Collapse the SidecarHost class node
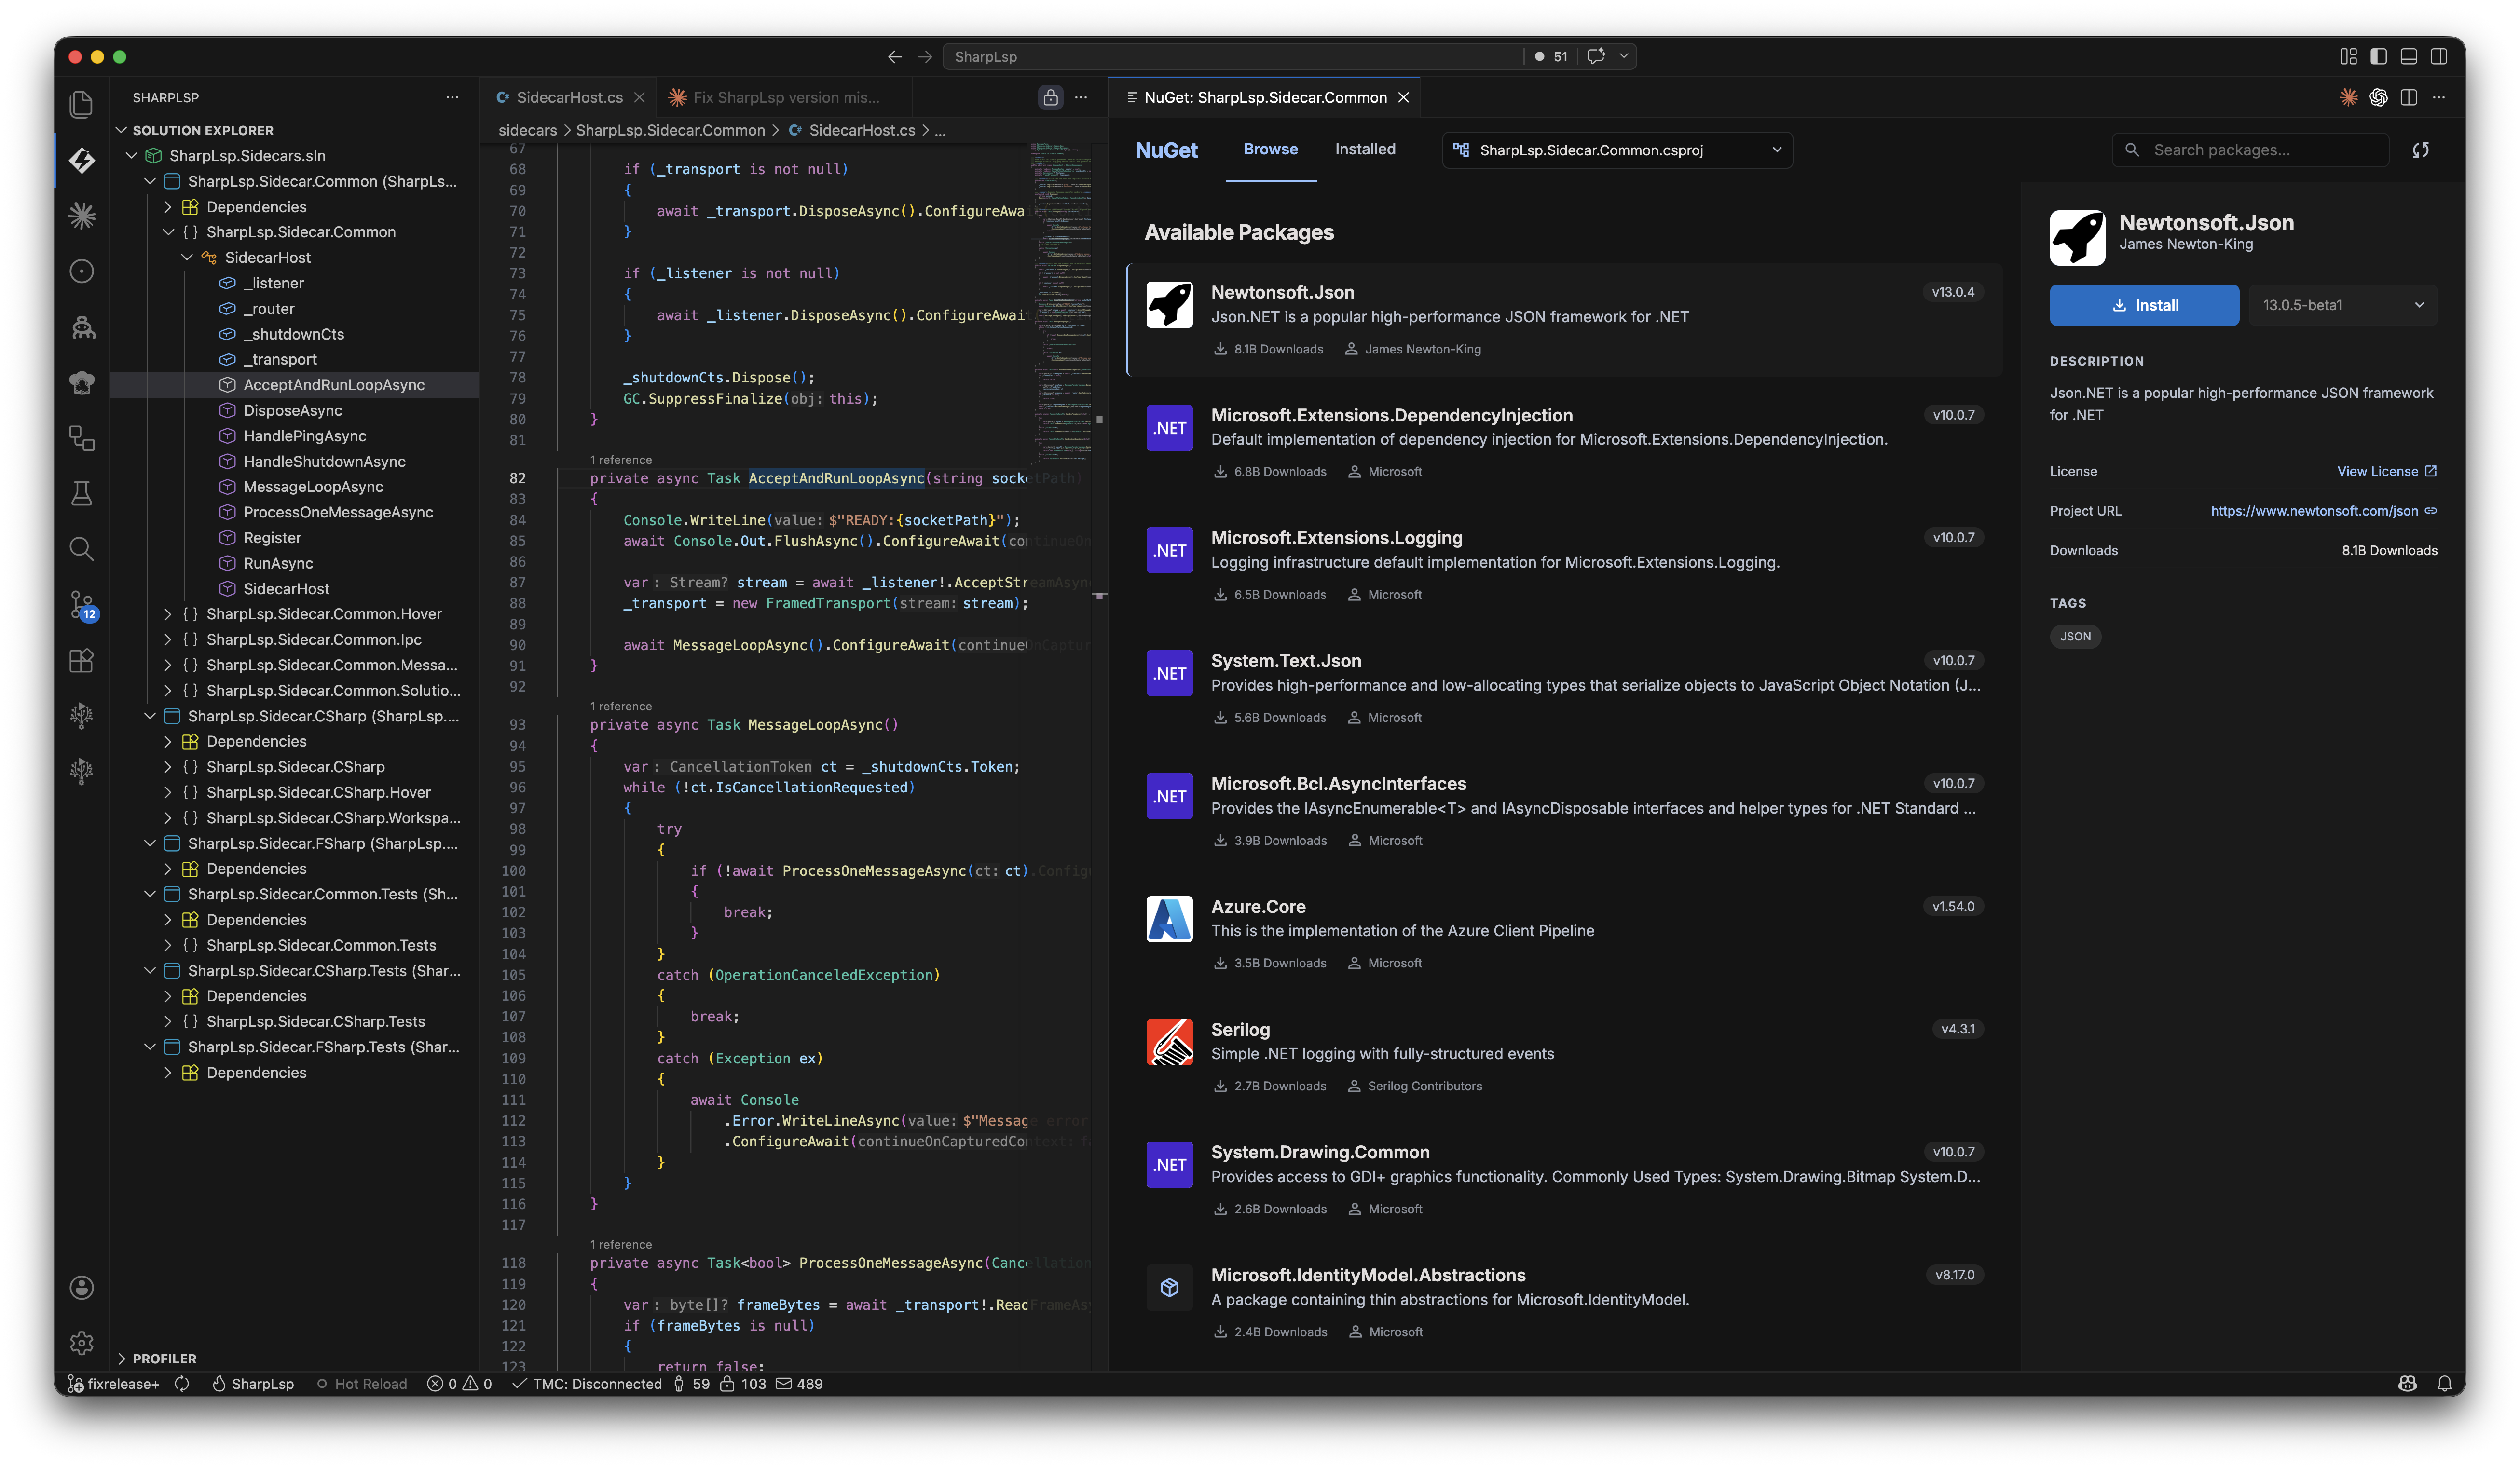The image size is (2520, 1468). coord(187,257)
